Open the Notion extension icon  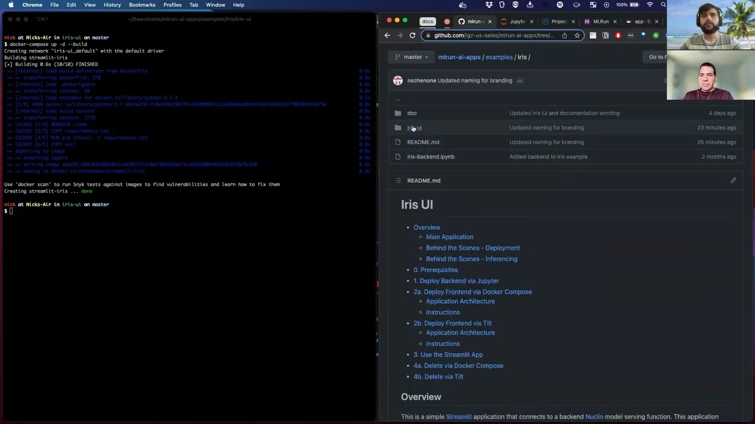605,35
